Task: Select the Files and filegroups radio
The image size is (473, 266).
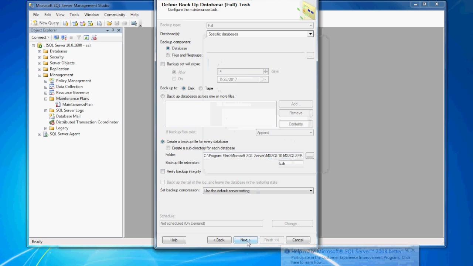Action: (168, 55)
